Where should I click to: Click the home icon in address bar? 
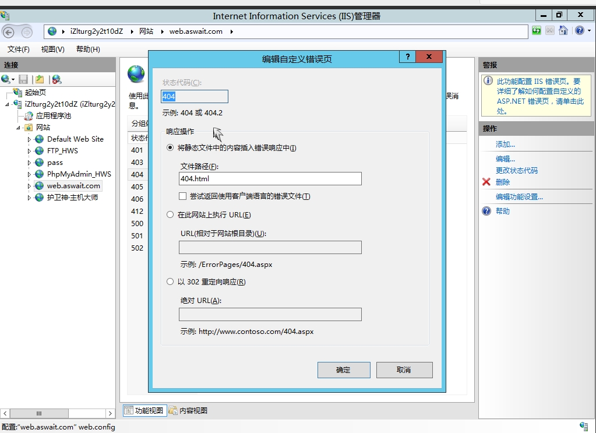(563, 31)
